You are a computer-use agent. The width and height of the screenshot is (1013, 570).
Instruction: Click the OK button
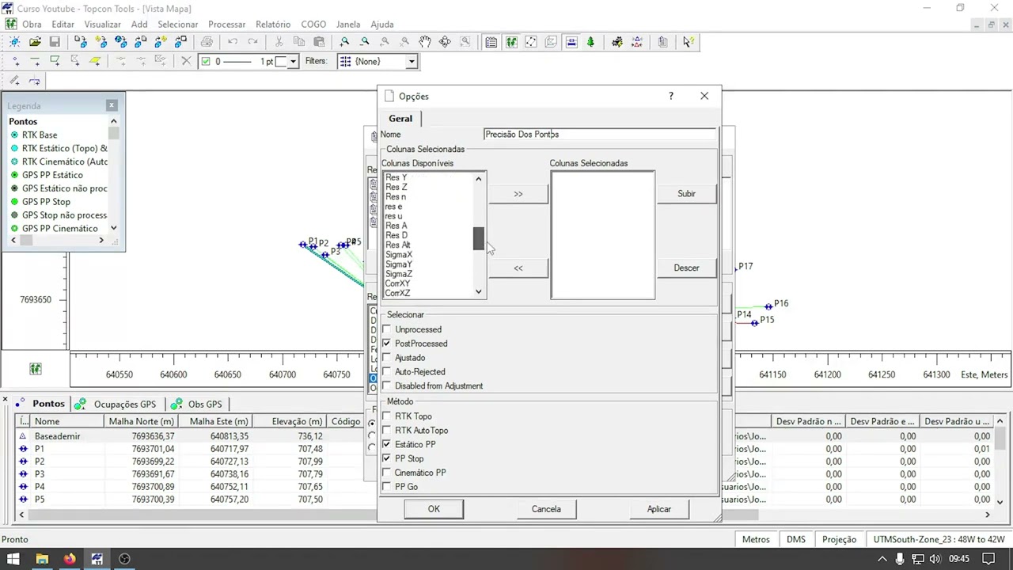click(434, 509)
